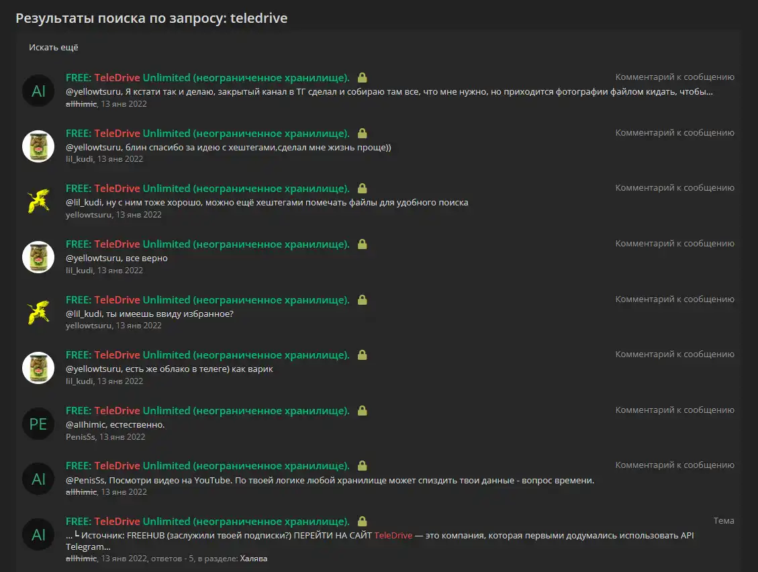Click "Комментарий к сообщению" beside "есть же облако в телеге"

tap(674, 354)
